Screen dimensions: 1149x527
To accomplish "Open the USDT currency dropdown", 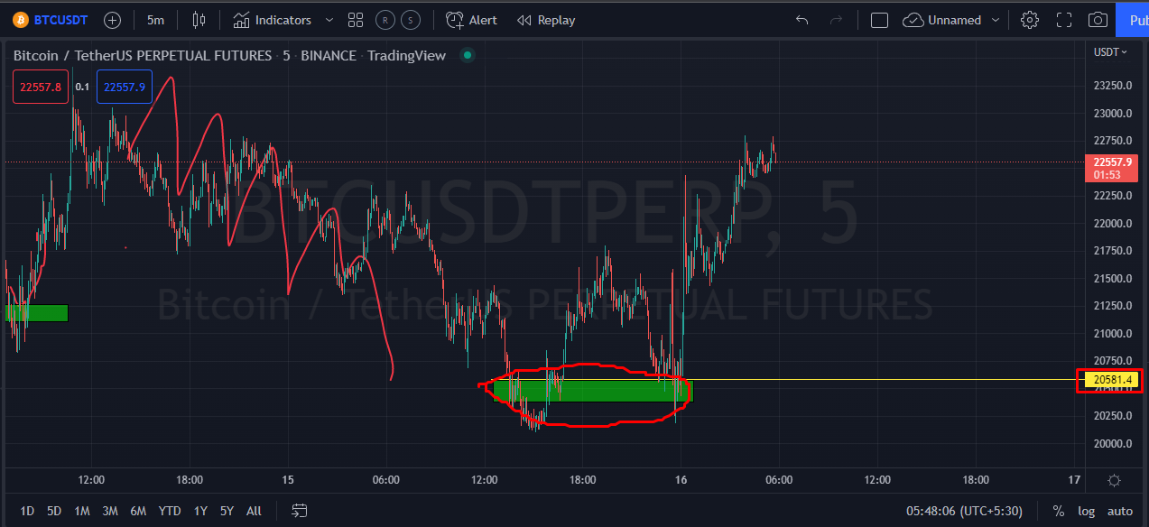I will tap(1110, 52).
